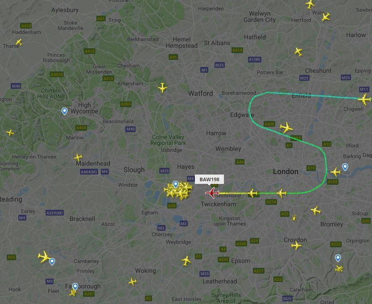Select the plane just west of London City pin

pyautogui.click(x=335, y=172)
